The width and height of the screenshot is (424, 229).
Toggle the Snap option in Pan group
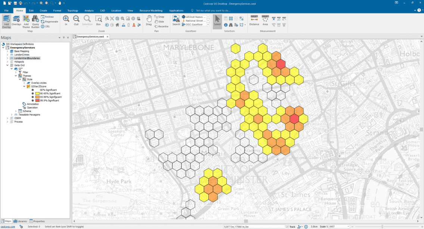[x=160, y=17]
